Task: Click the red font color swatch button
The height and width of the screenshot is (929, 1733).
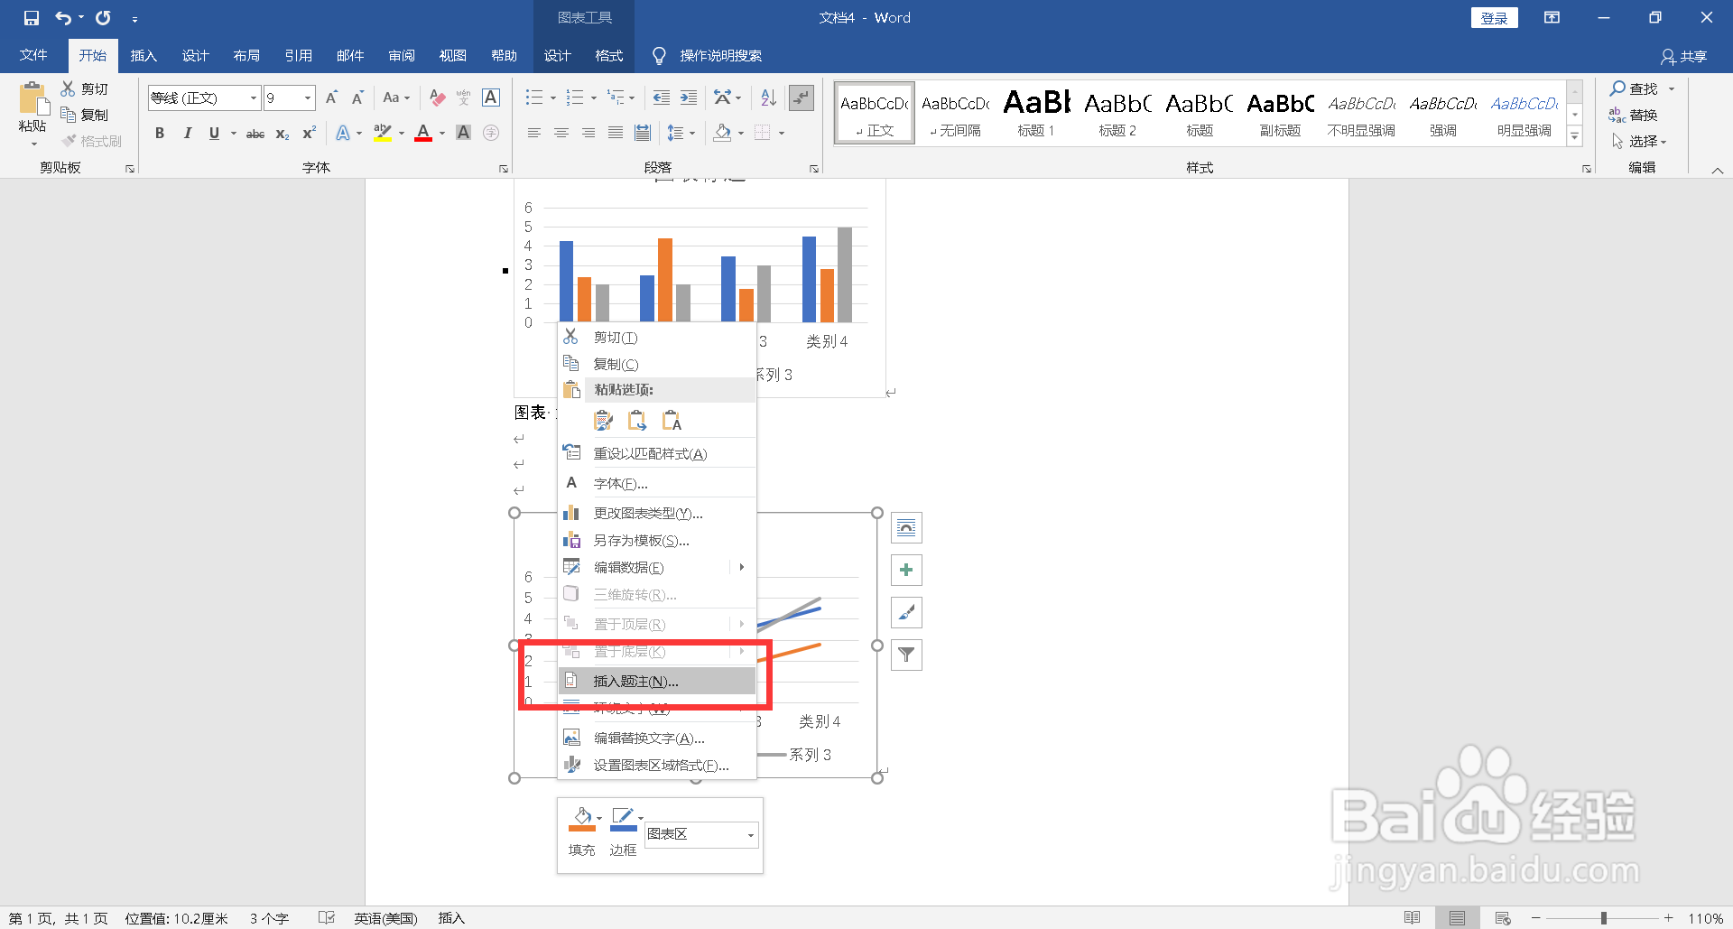Action: click(423, 134)
